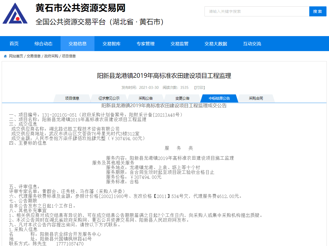Screen dimensions: 329x246
Task: Open 交易大数据 from the navigation bar
Action: pyautogui.click(x=216, y=44)
